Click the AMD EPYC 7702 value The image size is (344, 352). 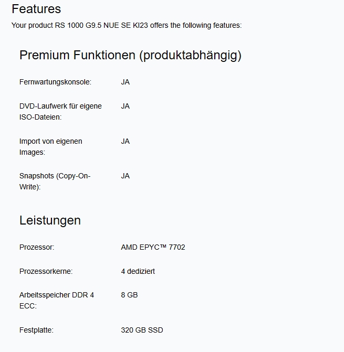coord(153,247)
